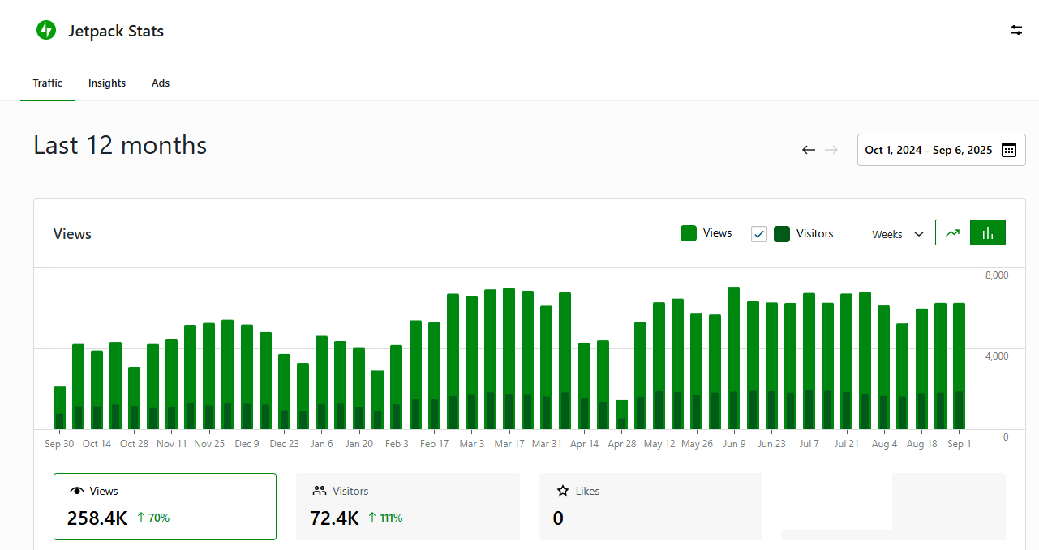Screen dimensions: 1039x550
Task: Click the star icon in Likes card
Action: pos(563,491)
